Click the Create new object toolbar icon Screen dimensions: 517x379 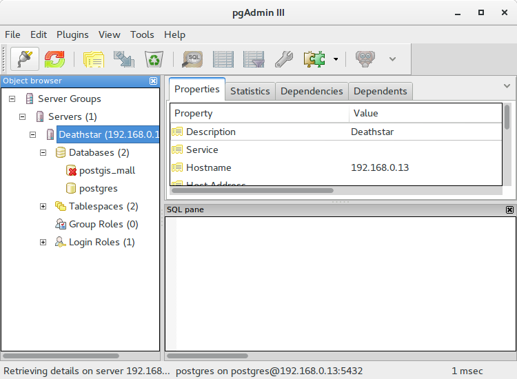click(124, 59)
